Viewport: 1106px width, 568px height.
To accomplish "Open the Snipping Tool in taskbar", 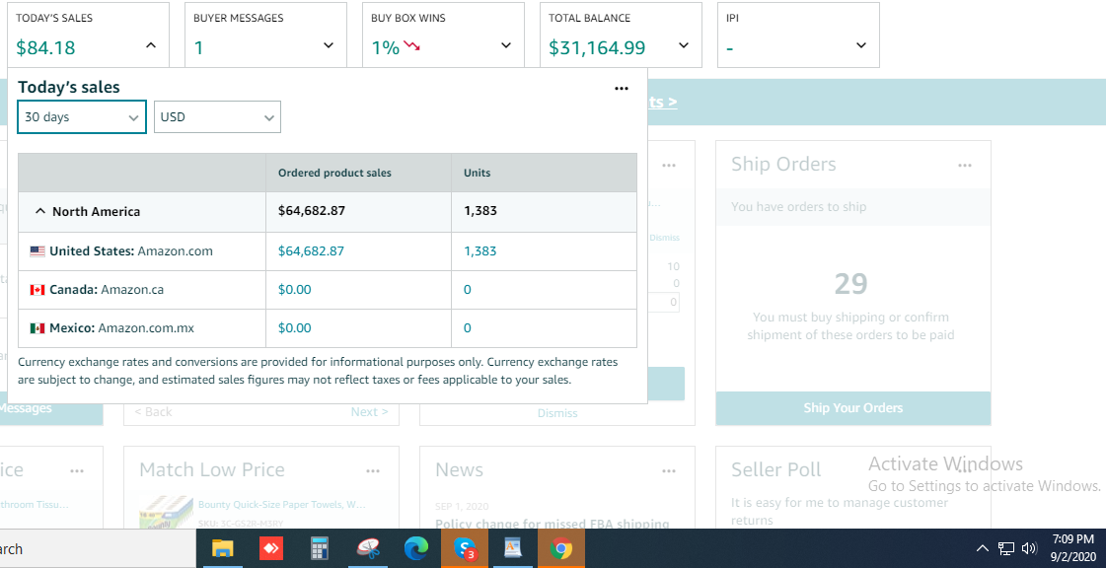I will coord(368,548).
